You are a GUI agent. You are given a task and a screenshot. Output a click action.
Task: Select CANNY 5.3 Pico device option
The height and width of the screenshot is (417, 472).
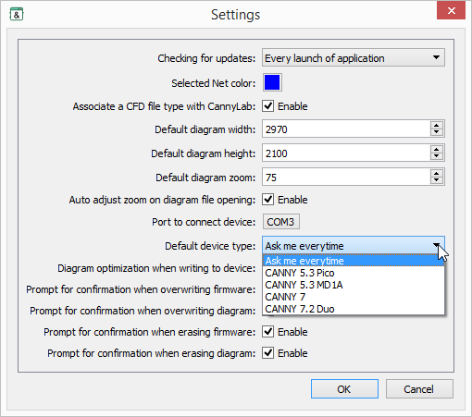pos(354,273)
